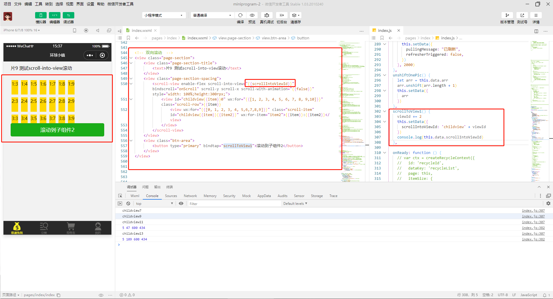Focus the console Filter input field
Image resolution: width=553 pixels, height=299 pixels.
234,204
